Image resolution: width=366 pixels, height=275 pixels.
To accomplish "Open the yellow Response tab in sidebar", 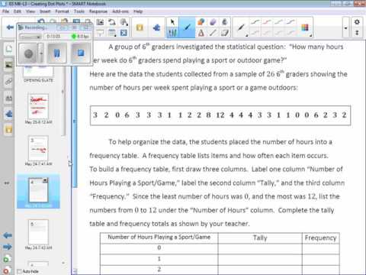I will point(8,130).
